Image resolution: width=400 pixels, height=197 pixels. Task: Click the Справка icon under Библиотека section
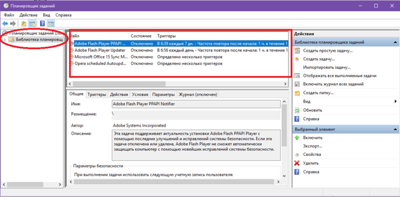pyautogui.click(x=297, y=119)
